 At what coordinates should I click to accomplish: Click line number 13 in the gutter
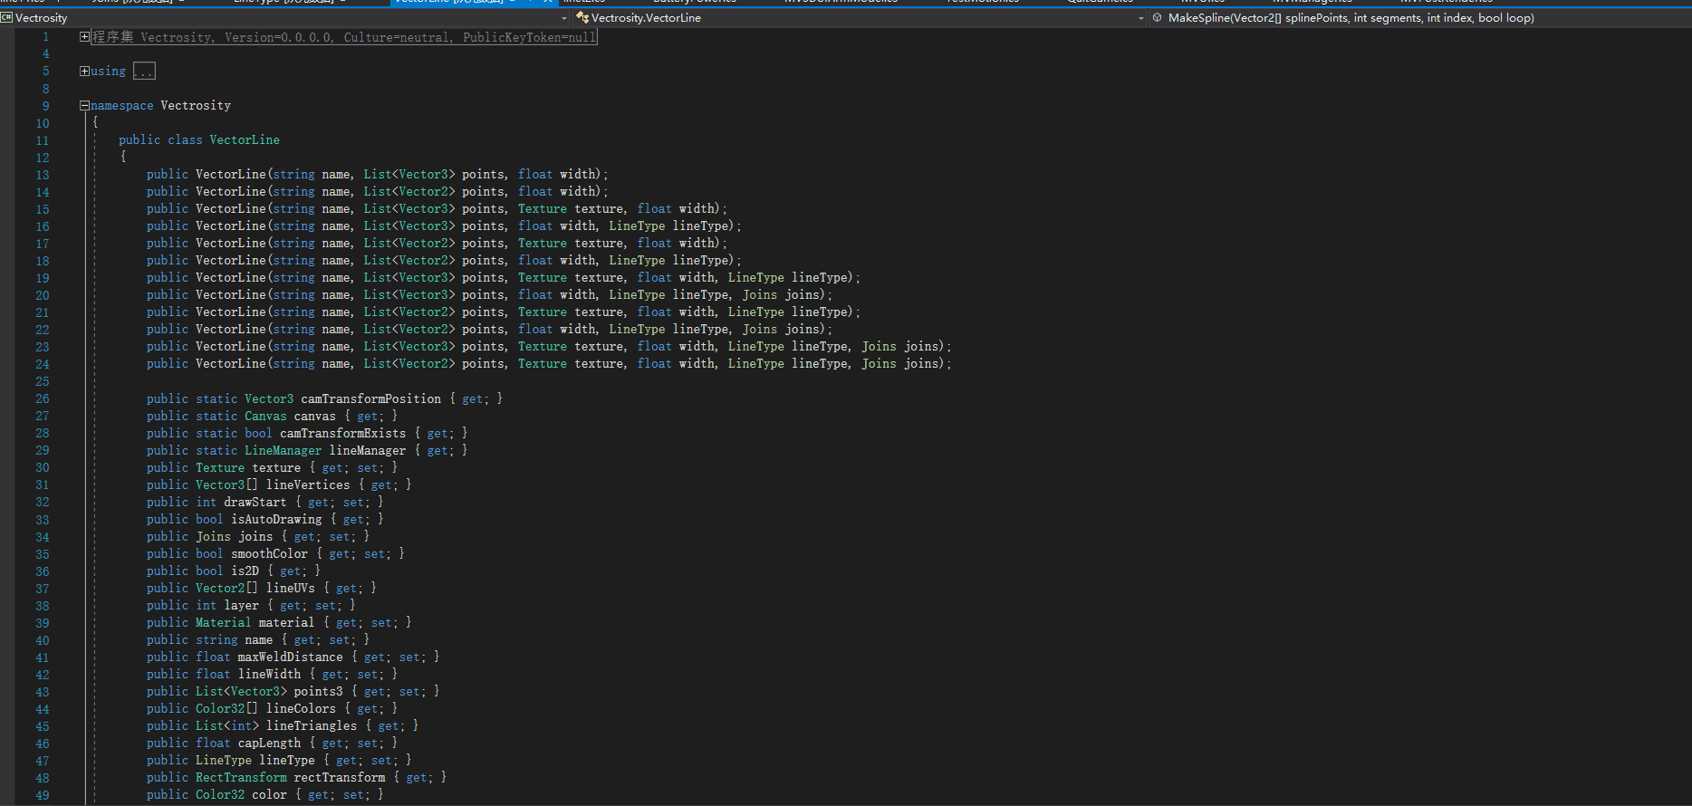coord(43,175)
